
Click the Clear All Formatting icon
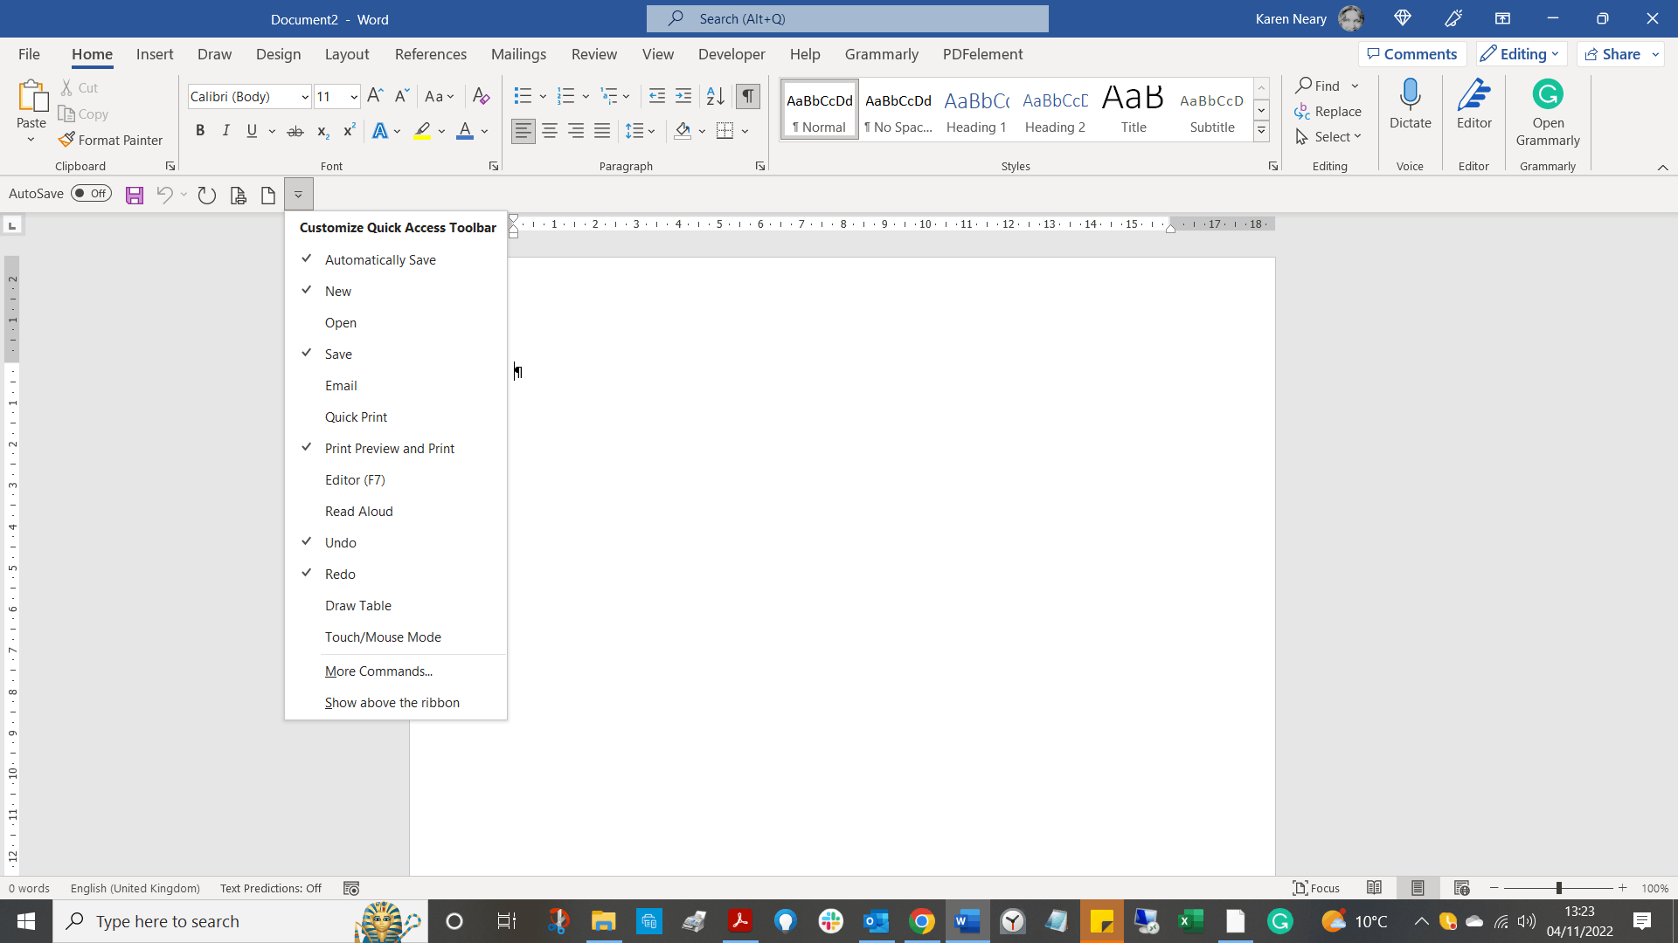(481, 96)
